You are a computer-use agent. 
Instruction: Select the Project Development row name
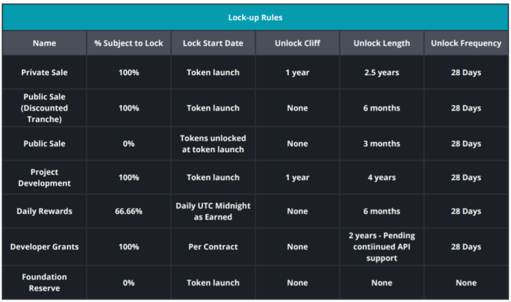pyautogui.click(x=44, y=177)
